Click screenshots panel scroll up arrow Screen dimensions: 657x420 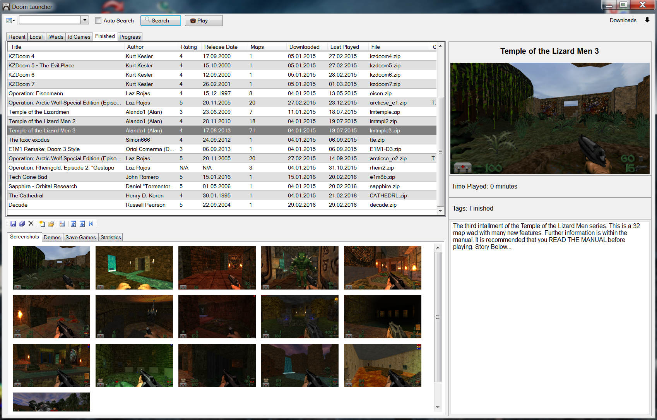coord(438,247)
